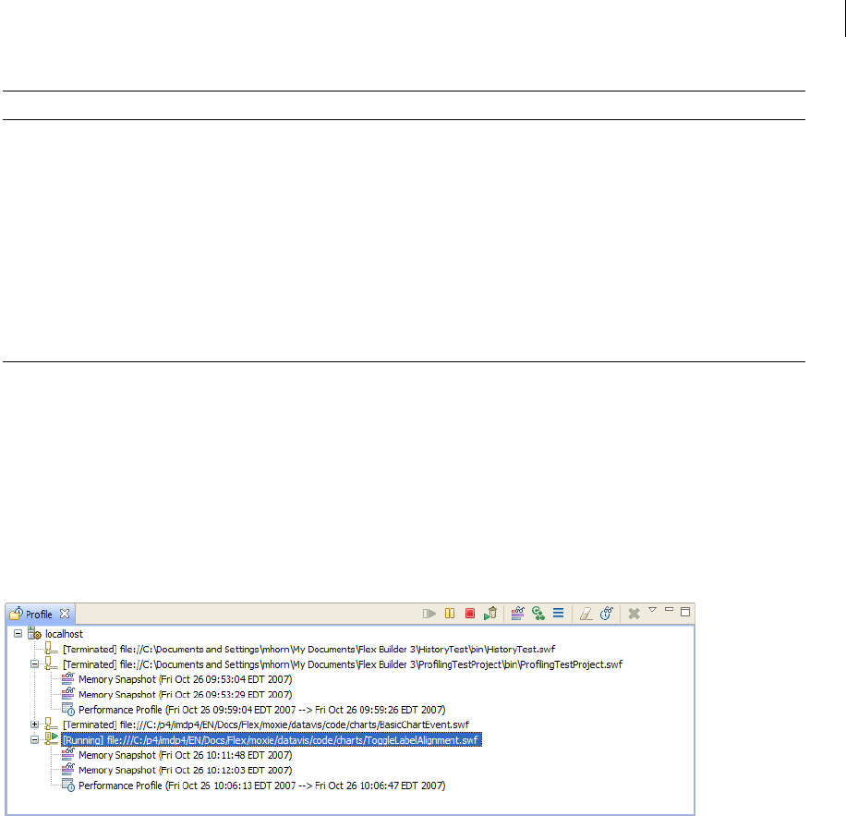Image resolution: width=846 pixels, height=816 pixels.
Task: Select the terminated BasicChartEvent.swf session
Action: (x=266, y=725)
